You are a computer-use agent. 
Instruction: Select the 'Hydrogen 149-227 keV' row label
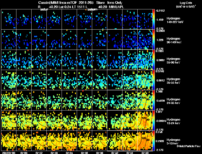click(175, 20)
